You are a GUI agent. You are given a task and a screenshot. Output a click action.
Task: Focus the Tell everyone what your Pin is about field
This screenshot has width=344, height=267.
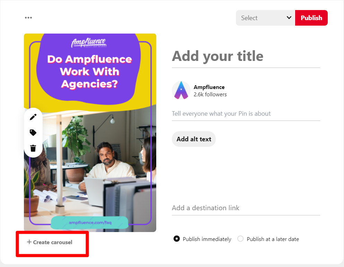(x=246, y=114)
